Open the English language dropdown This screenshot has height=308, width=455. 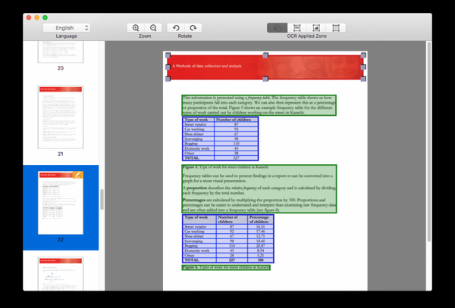pos(67,28)
